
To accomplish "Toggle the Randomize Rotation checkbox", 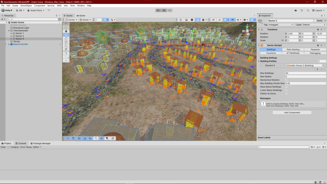I will tap(286, 80).
